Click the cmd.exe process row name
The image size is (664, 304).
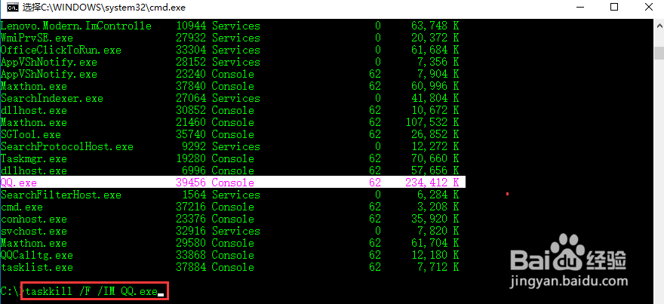22,207
